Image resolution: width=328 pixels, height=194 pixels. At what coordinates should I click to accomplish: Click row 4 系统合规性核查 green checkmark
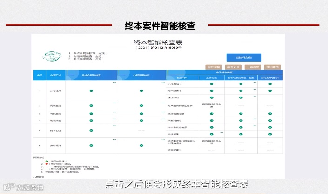(x=91, y=121)
